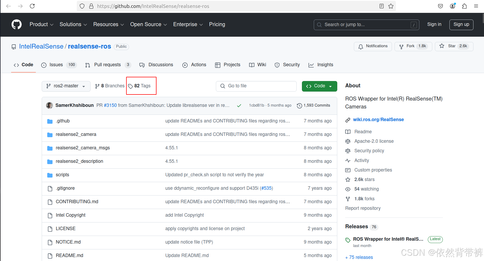Open the scripts folder

pyautogui.click(x=63, y=175)
